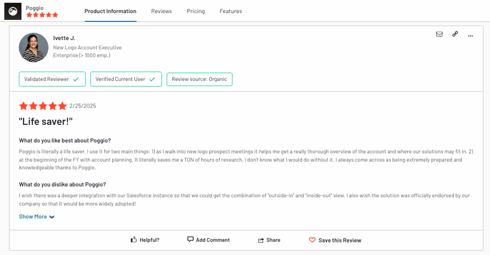This screenshot has width=490, height=255.
Task: Click the Add Comment speech bubble icon
Action: pos(191,240)
